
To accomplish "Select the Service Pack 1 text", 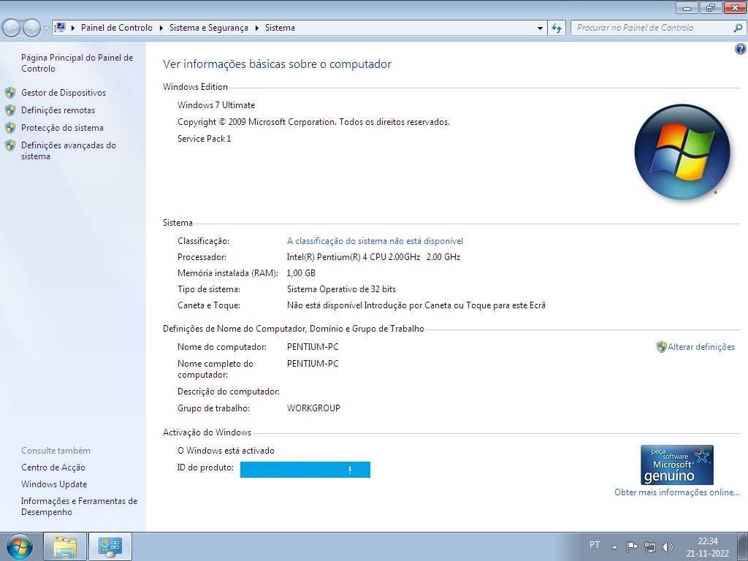I will (x=205, y=139).
